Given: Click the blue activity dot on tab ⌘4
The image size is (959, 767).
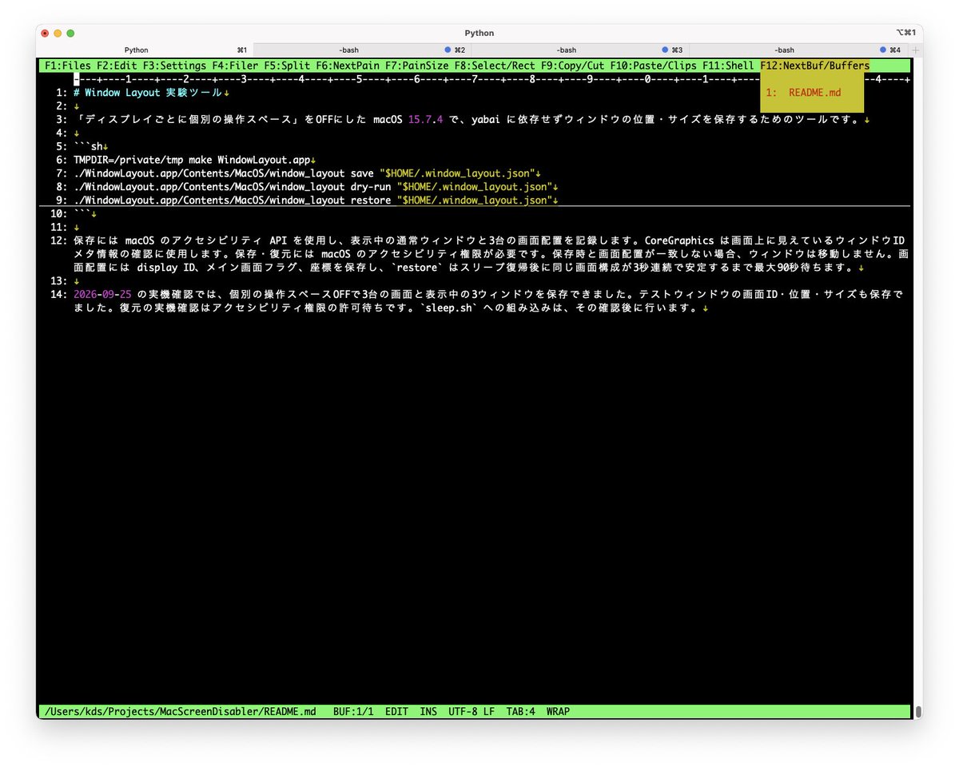Looking at the screenshot, I should click(882, 50).
